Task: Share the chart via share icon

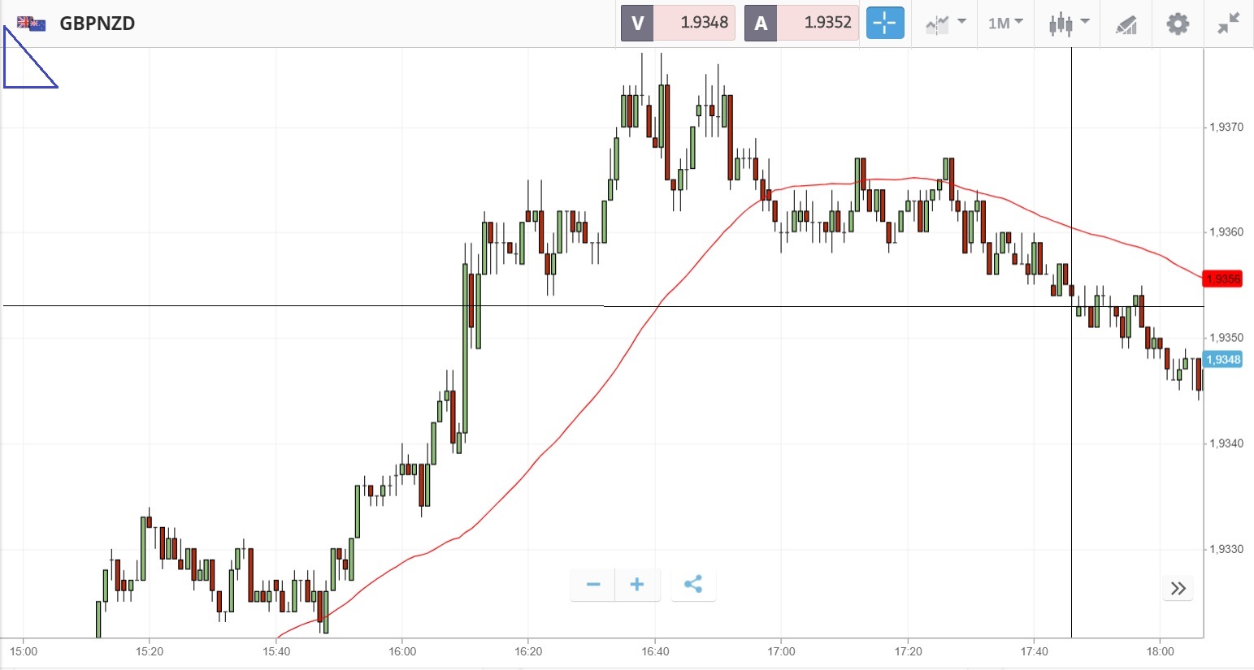Action: 693,585
